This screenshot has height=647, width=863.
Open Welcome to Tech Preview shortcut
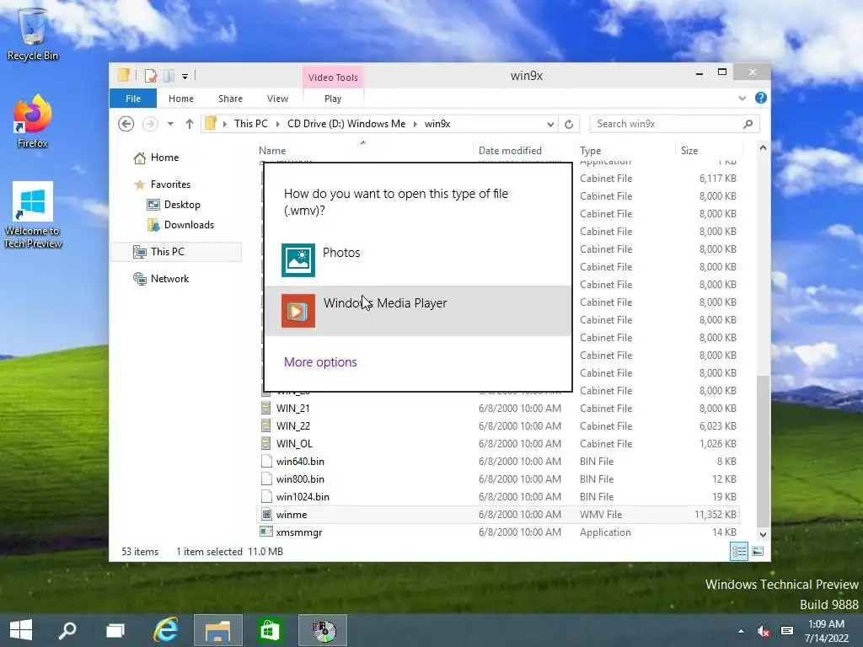pyautogui.click(x=33, y=215)
